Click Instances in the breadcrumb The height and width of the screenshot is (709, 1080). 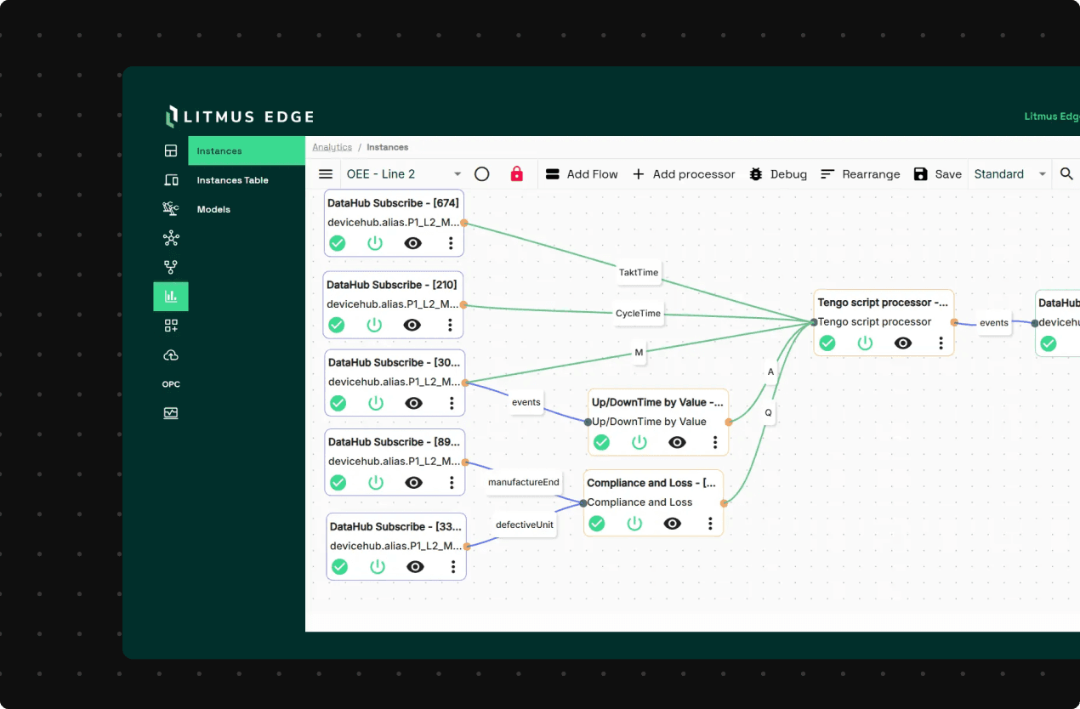click(x=388, y=147)
